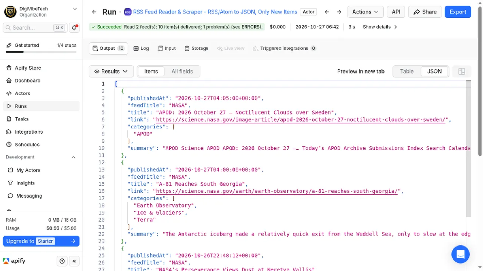The width and height of the screenshot is (483, 271).
Task: Open the Storage tab
Action: coord(196,48)
